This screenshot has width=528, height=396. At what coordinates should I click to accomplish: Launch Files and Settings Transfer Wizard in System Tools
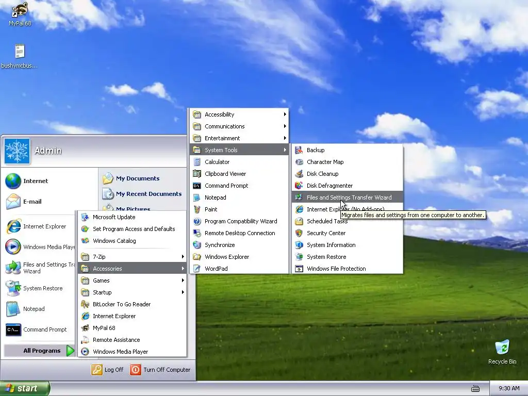tap(347, 197)
